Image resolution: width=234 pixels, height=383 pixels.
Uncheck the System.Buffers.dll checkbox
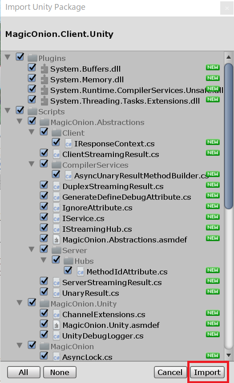coord(32,68)
